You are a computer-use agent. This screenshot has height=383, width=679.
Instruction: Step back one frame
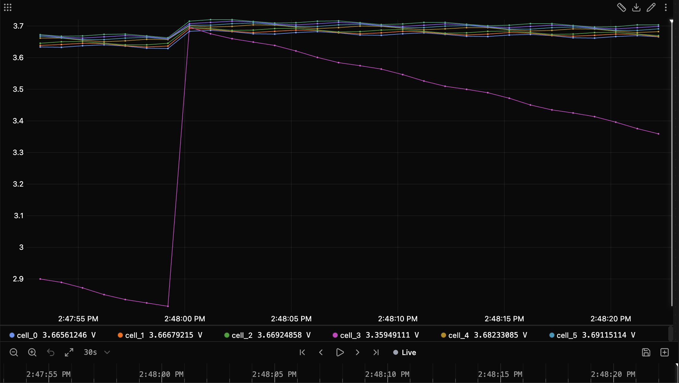pos(321,352)
